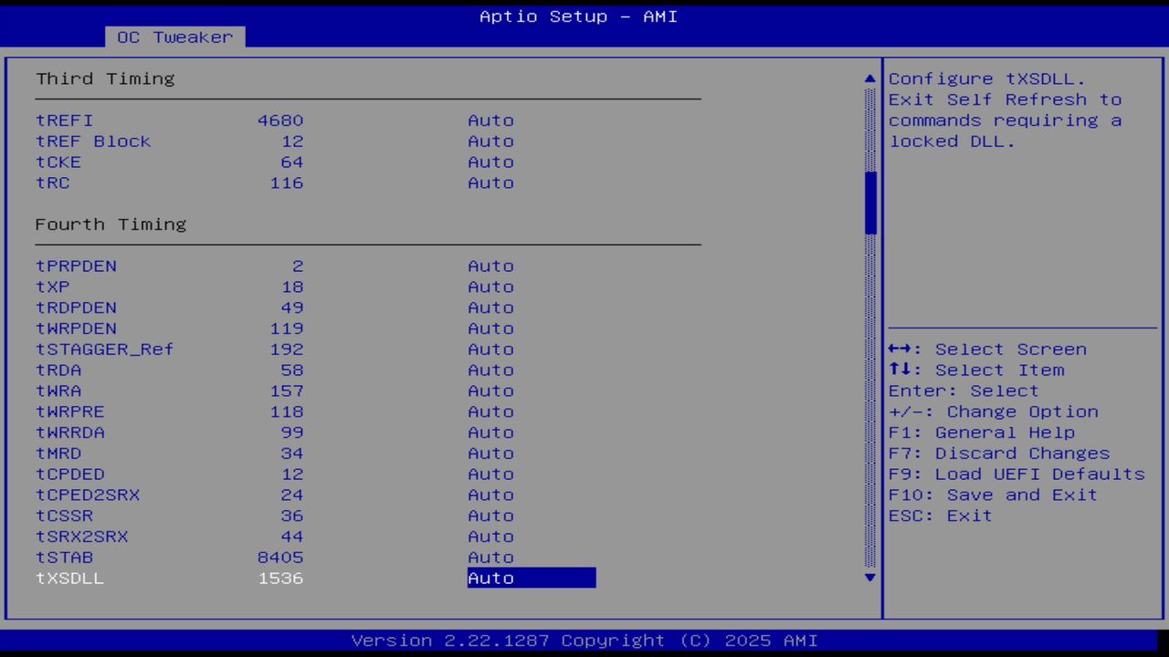This screenshot has height=657, width=1169.
Task: Click the scrollbar up arrow
Action: (870, 79)
